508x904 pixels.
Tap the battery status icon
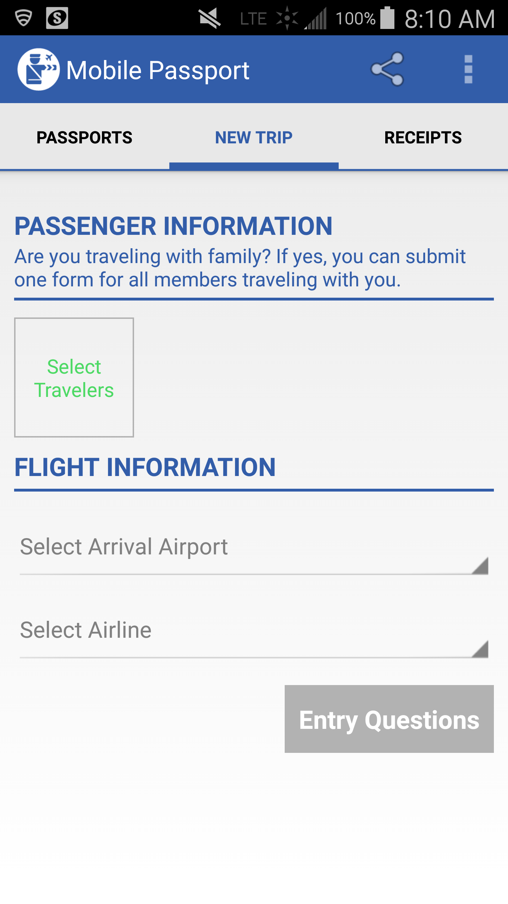387,18
